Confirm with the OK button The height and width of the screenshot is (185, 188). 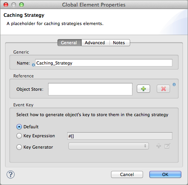(x=165, y=174)
